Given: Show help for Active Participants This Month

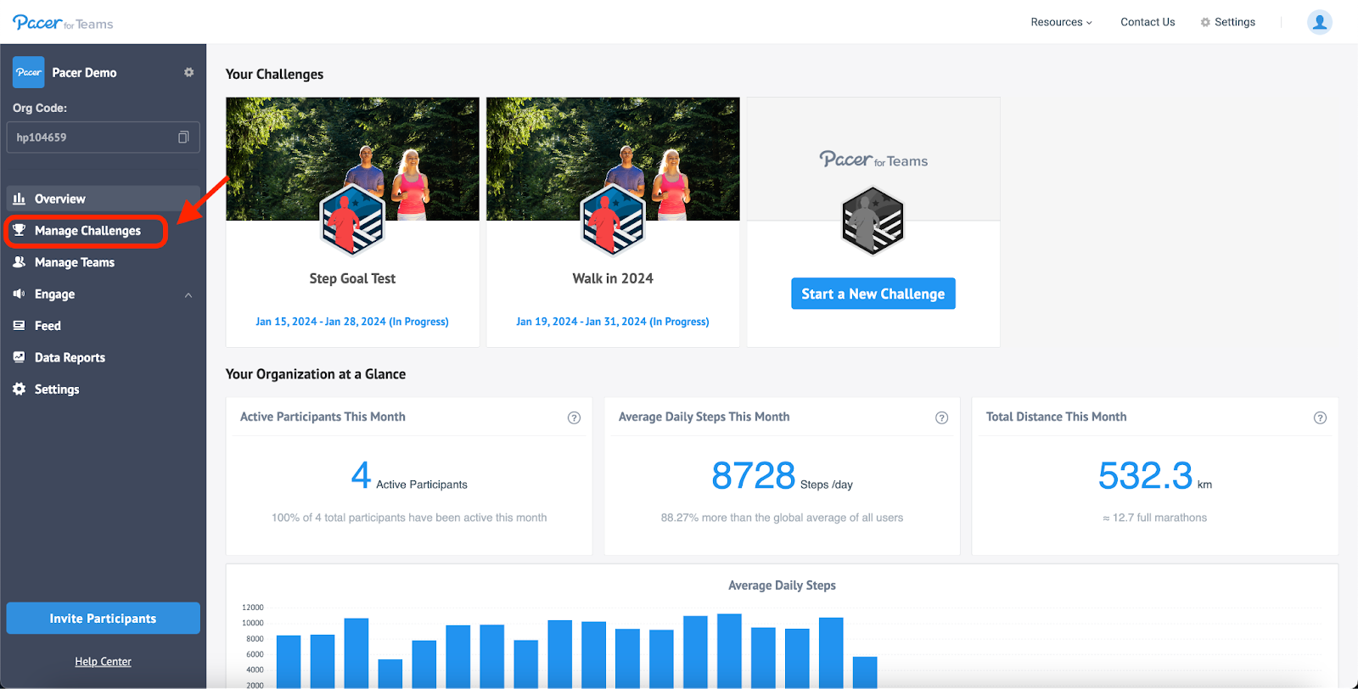Looking at the screenshot, I should tap(574, 417).
